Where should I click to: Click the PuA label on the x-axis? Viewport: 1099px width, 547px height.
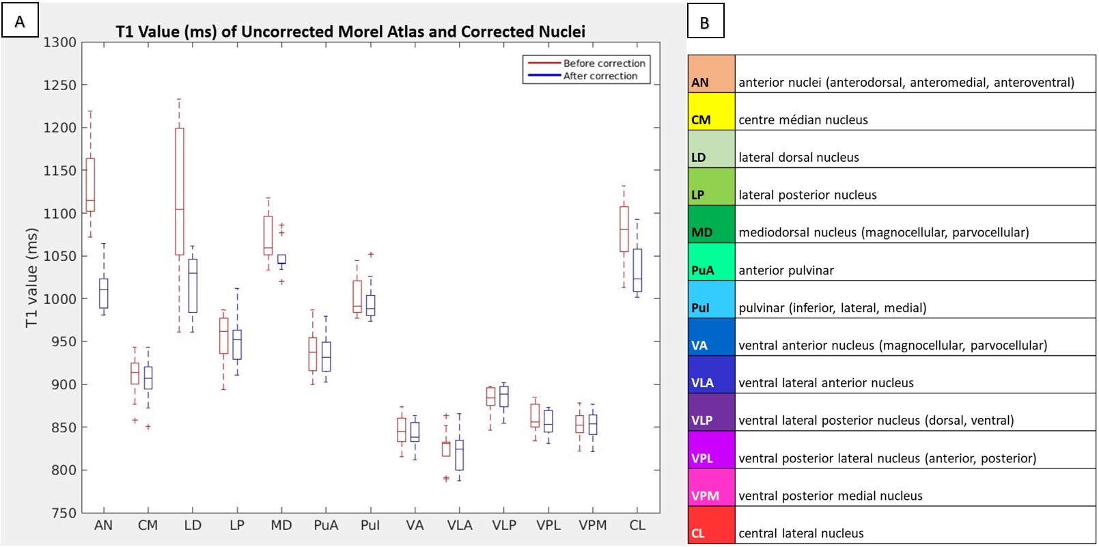pos(326,525)
